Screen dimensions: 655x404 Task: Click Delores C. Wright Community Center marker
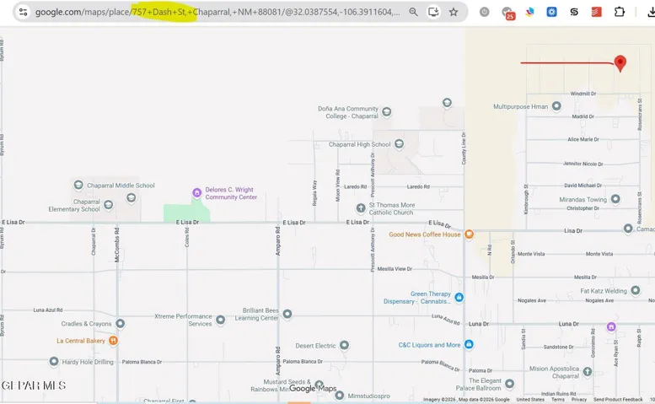pyautogui.click(x=196, y=192)
